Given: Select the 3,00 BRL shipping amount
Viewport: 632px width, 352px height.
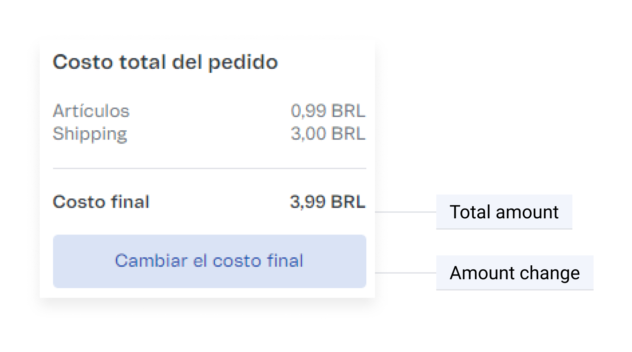Looking at the screenshot, I should (x=328, y=134).
